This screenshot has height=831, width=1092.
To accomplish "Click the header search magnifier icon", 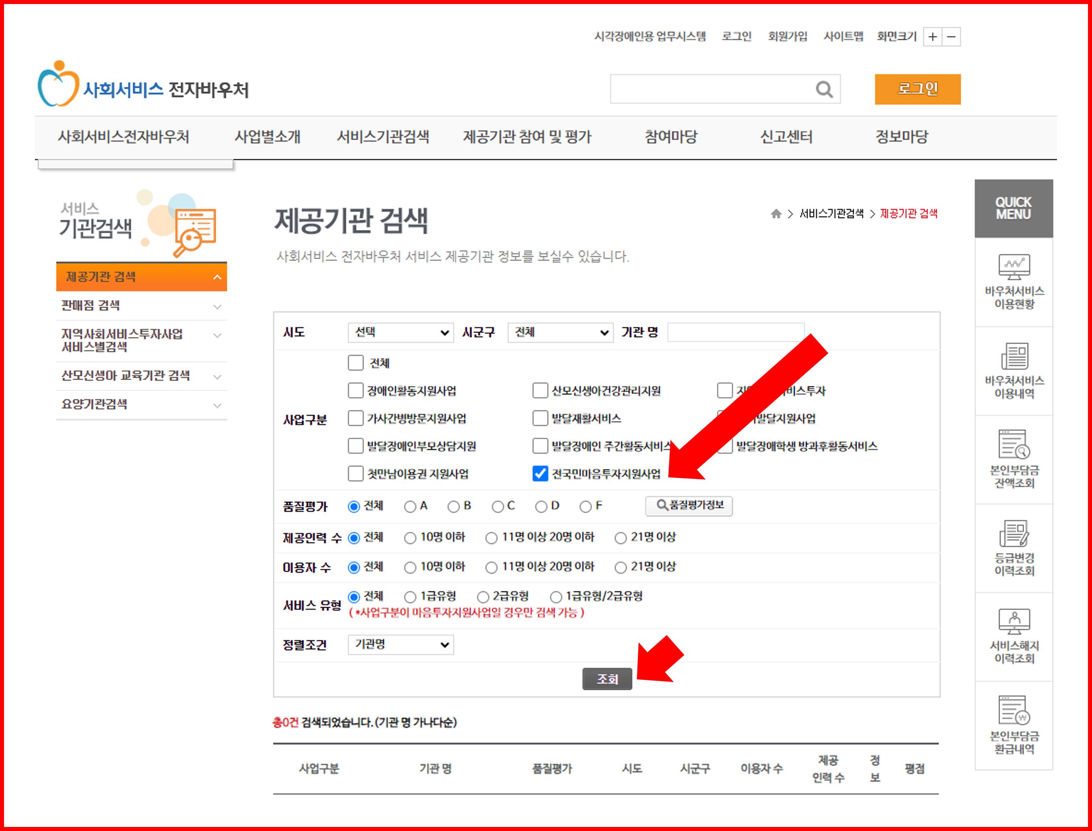I will pyautogui.click(x=824, y=89).
